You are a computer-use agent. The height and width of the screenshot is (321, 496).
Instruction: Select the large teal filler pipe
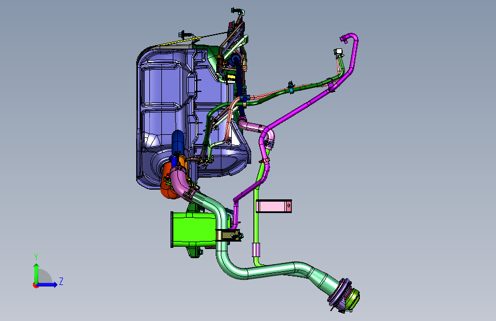269,270
